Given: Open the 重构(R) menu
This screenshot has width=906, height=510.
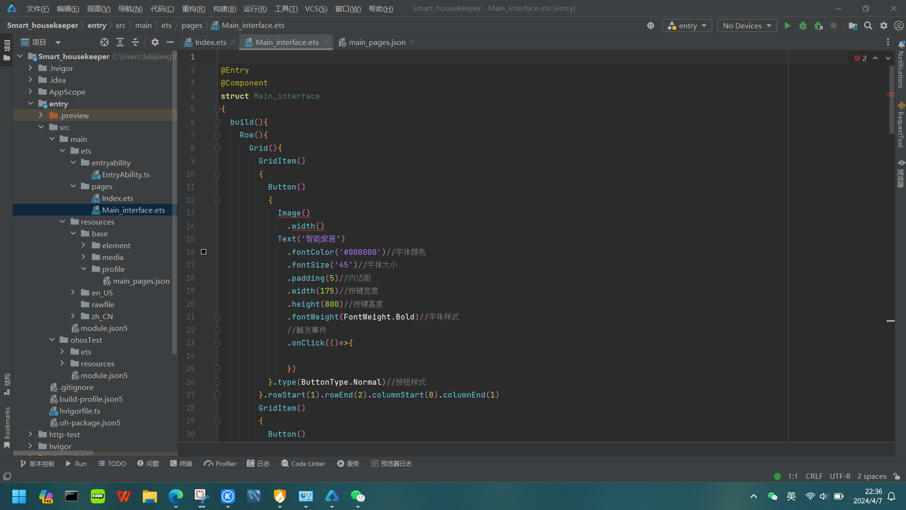Looking at the screenshot, I should click(x=193, y=9).
